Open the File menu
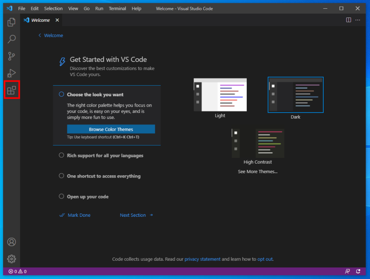The image size is (370, 279). click(22, 8)
